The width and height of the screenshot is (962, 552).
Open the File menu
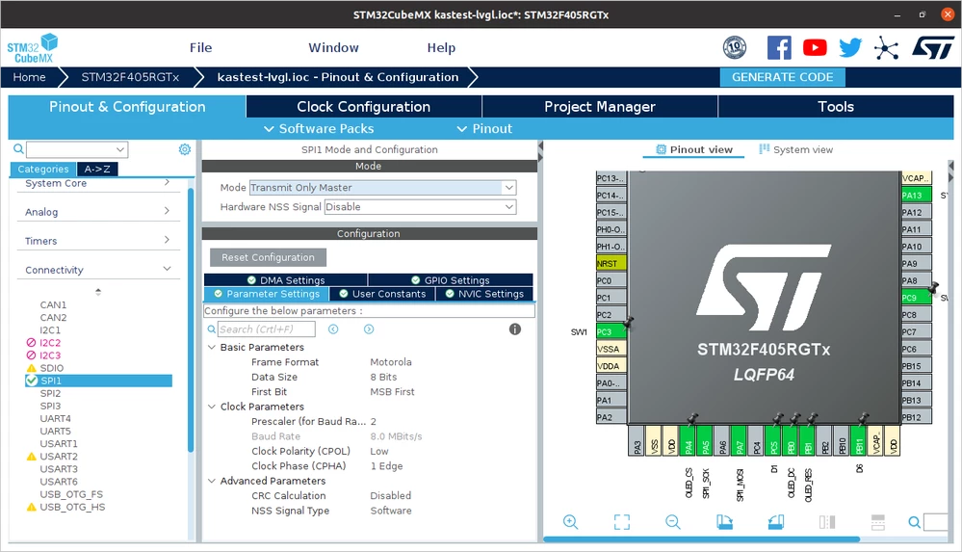[200, 47]
